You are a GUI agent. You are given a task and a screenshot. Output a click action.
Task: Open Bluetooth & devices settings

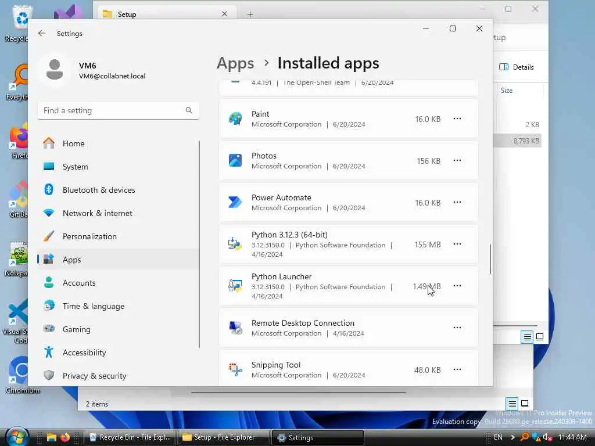[x=118, y=190]
